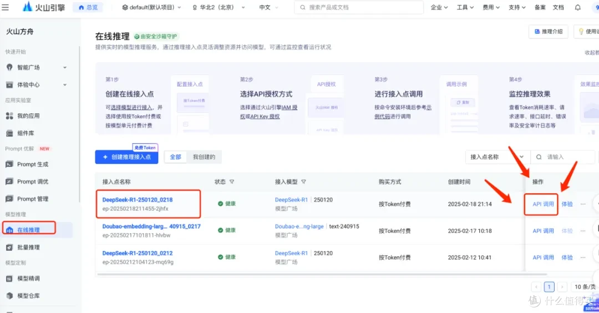Click the home icon in 总览
The width and height of the screenshot is (599, 313).
coord(81,7)
